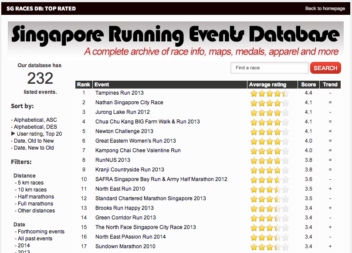Click the star rating for Tampines Run 2013
Viewport: 352px width, 253px height.
coord(269,93)
